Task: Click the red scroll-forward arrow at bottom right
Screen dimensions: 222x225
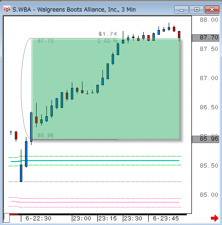Action: click(215, 218)
